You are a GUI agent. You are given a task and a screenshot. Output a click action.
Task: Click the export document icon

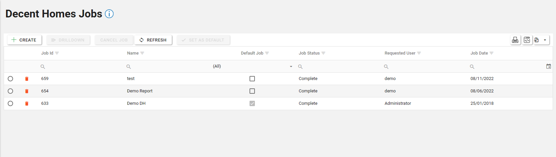(x=537, y=40)
